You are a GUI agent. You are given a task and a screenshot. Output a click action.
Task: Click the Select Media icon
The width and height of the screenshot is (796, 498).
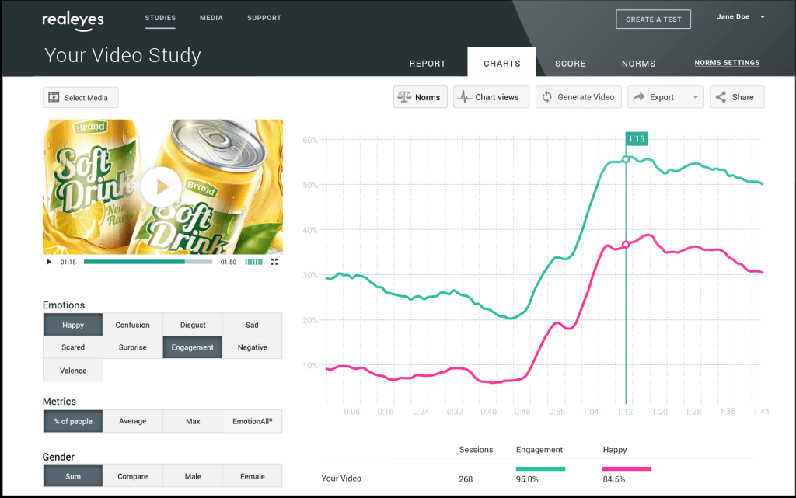(x=54, y=97)
